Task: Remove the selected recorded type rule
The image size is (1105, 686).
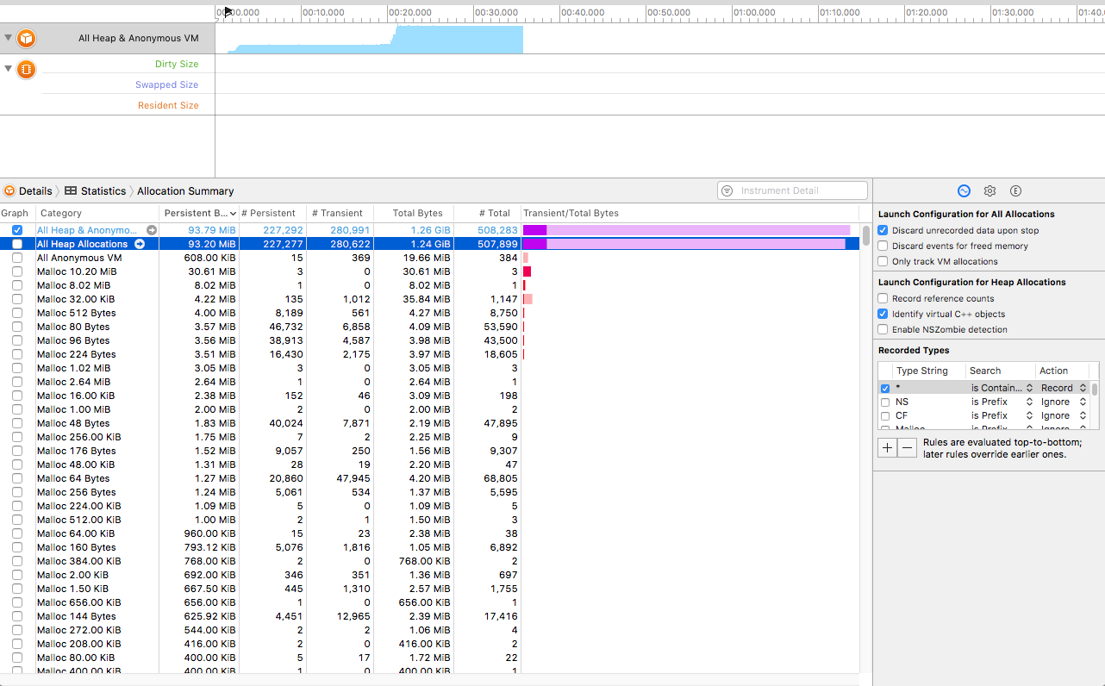Action: [x=907, y=447]
